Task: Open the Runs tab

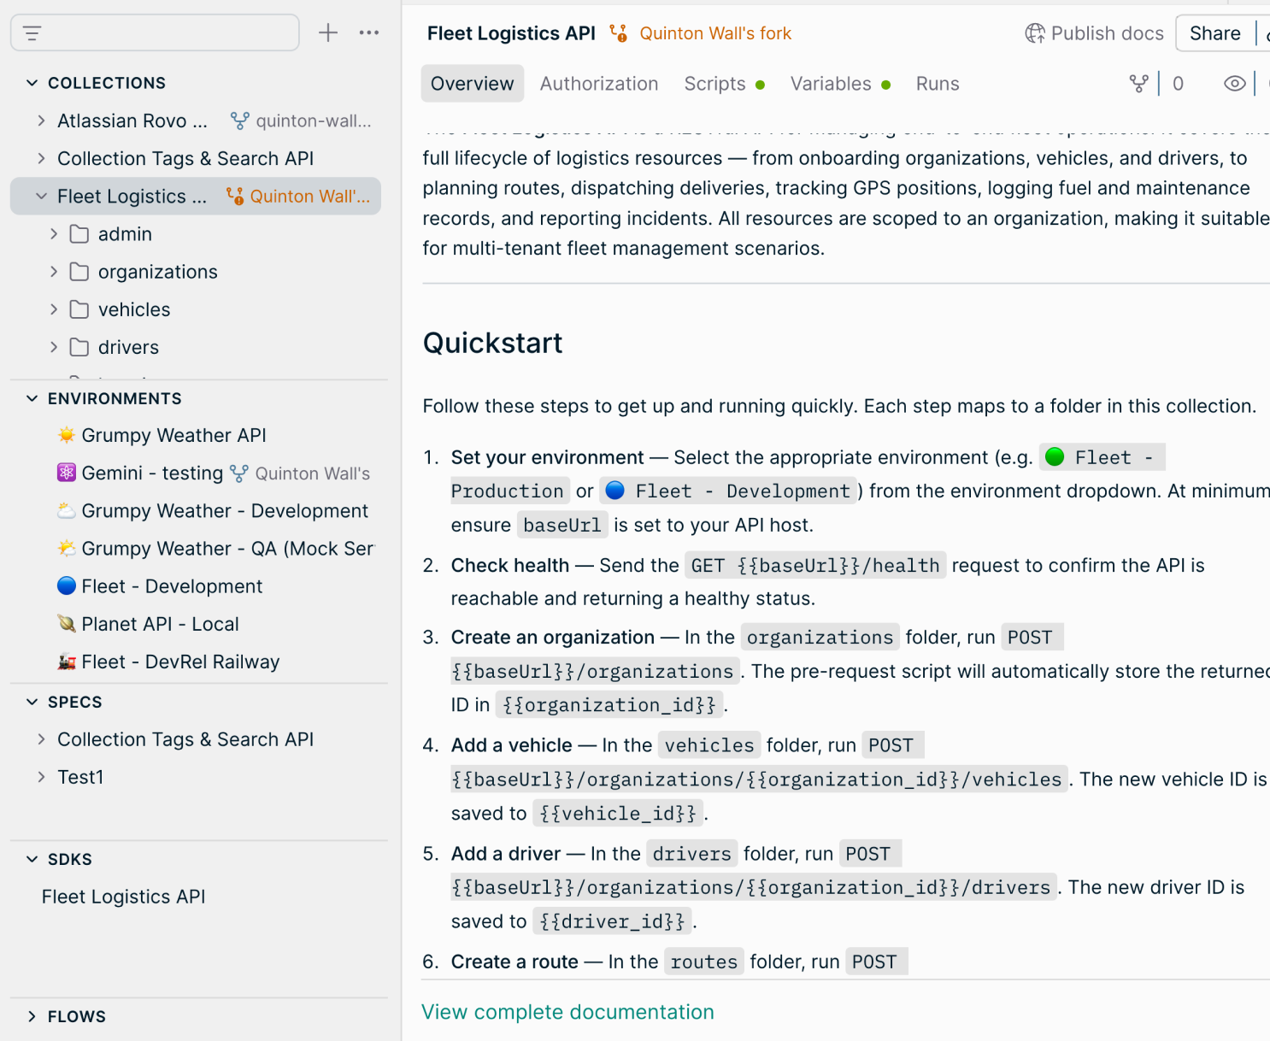Action: (937, 83)
